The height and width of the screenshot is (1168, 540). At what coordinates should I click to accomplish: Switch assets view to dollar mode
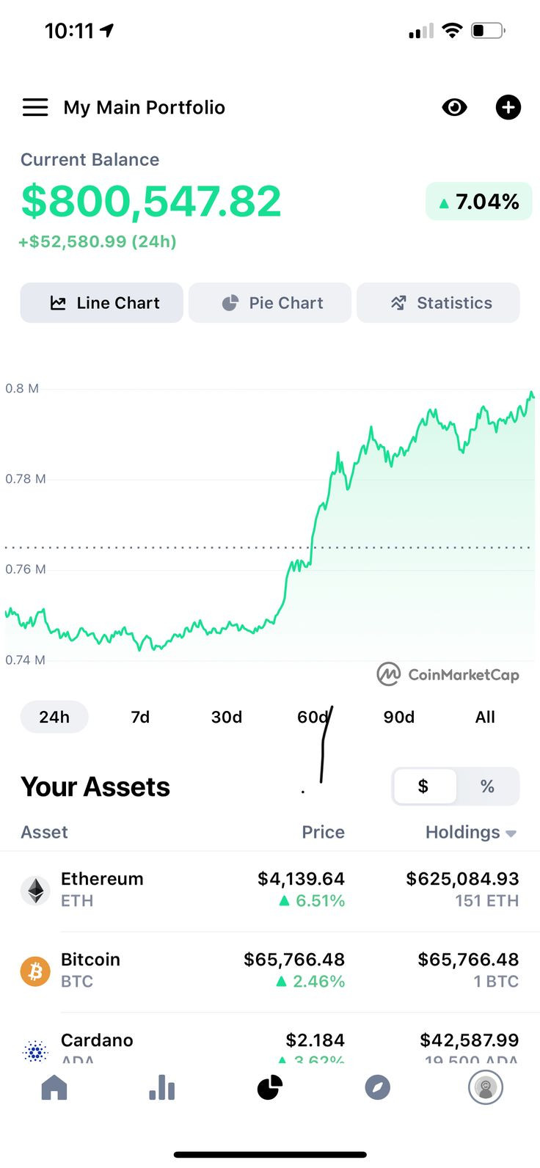(x=423, y=786)
